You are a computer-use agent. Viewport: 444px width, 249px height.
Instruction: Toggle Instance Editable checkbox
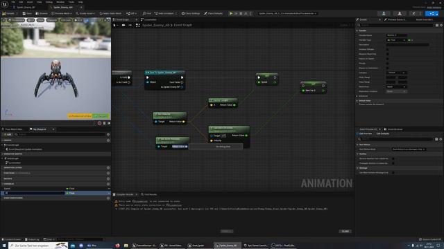point(387,49)
